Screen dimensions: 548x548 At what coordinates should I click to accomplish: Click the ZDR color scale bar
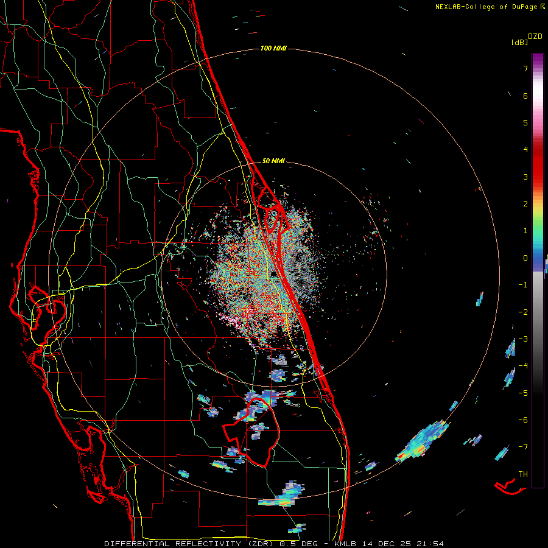[538, 270]
